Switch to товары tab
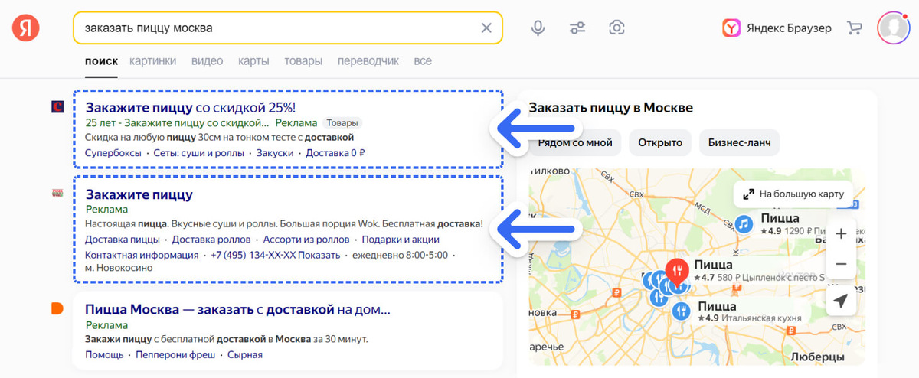 (303, 61)
